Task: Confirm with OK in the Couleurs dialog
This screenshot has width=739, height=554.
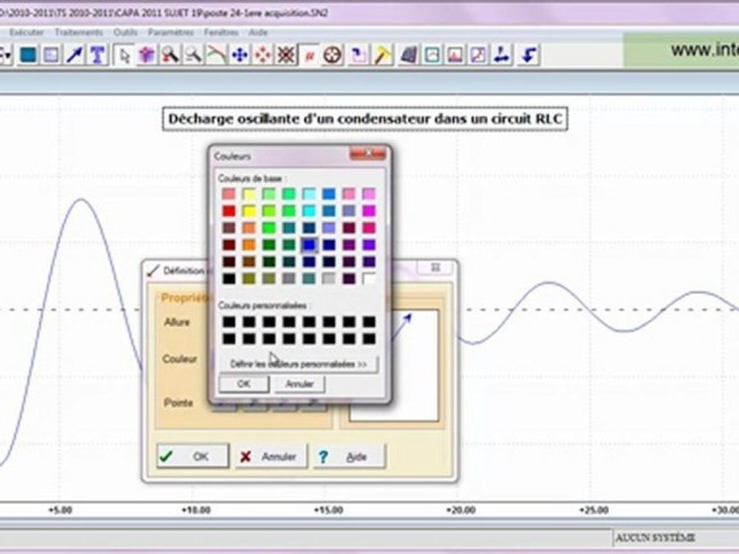Action: tap(244, 384)
